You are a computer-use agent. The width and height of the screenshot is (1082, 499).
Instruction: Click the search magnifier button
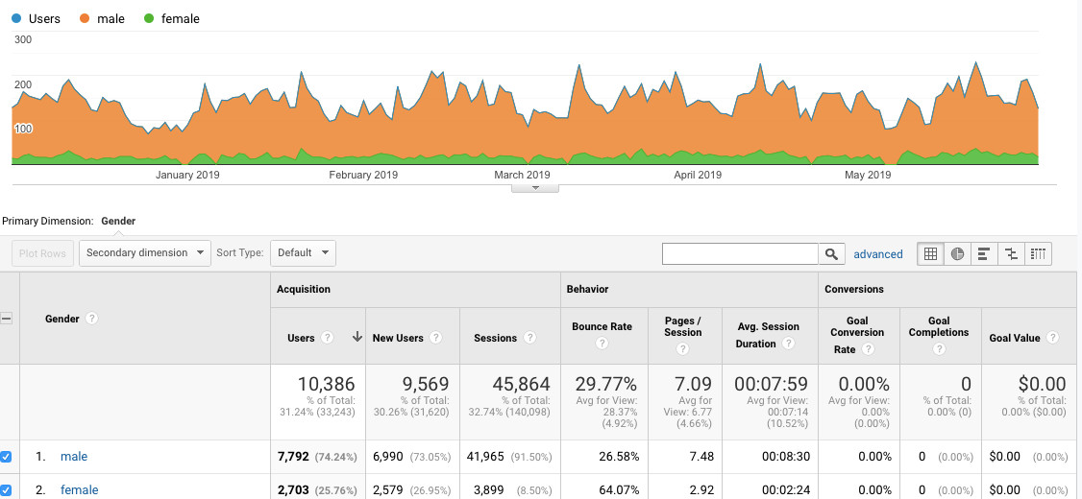(x=831, y=253)
